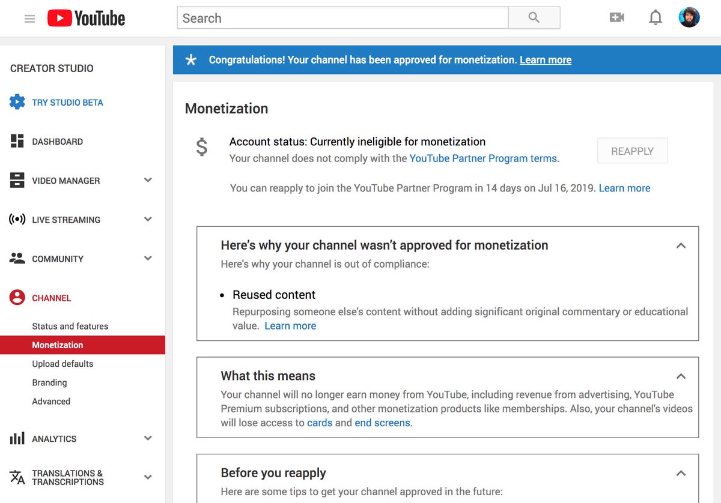721x503 pixels.
Task: Open YouTube Partner Program terms link
Action: click(x=483, y=158)
